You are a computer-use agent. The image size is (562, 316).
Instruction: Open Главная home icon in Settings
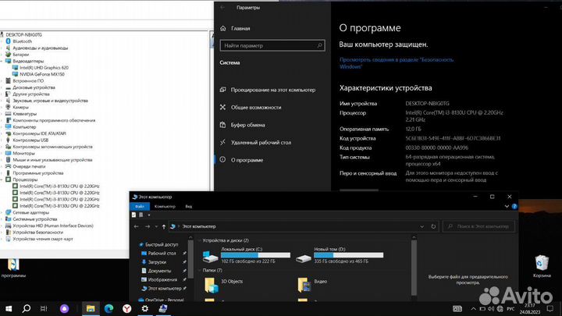point(223,28)
